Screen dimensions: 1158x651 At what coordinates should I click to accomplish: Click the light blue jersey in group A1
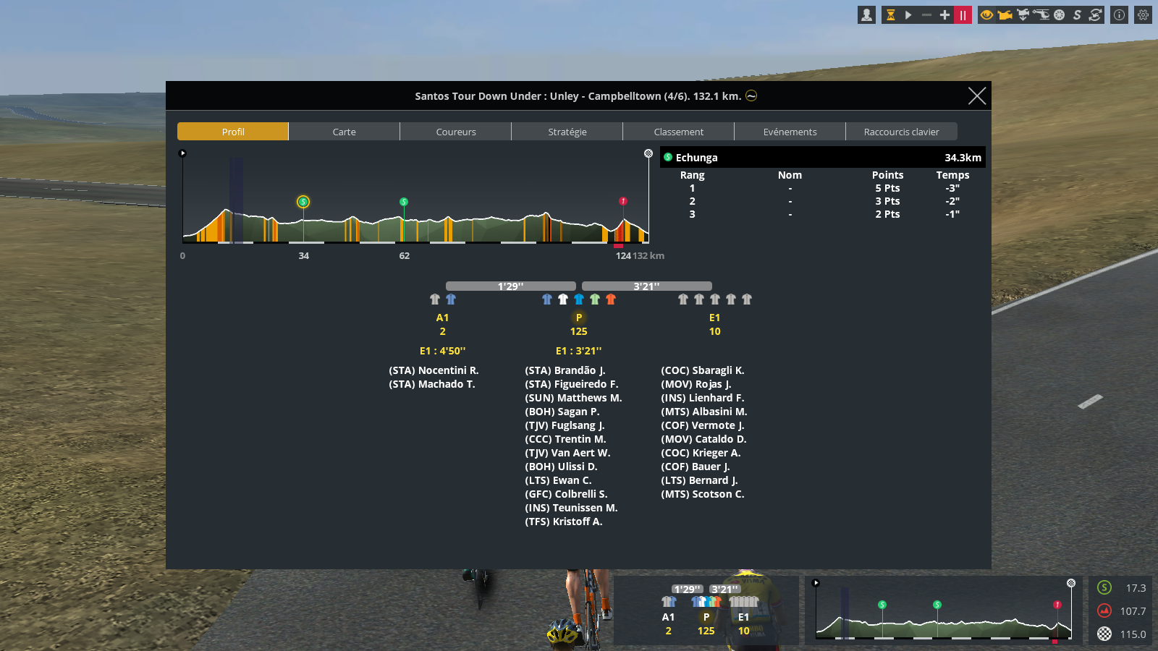[451, 299]
